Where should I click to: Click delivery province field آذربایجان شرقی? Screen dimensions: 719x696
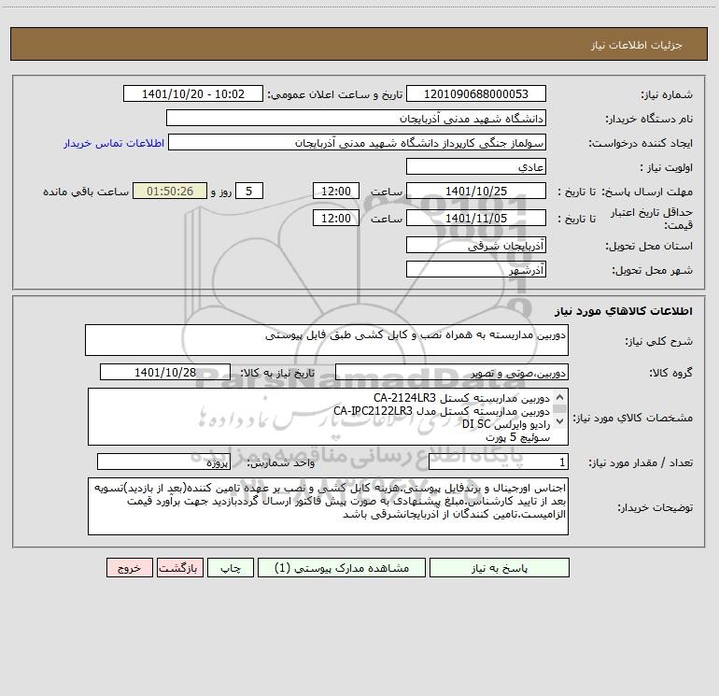coord(476,245)
